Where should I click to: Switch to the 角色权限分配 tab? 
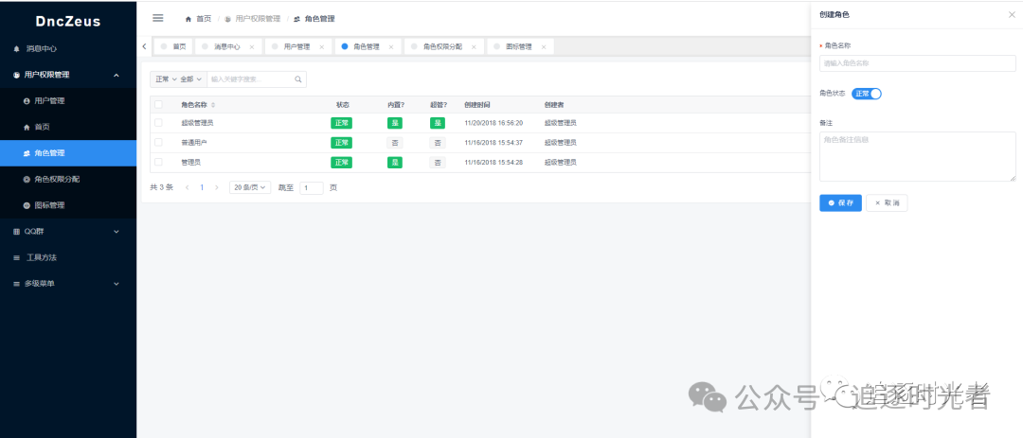(x=442, y=47)
